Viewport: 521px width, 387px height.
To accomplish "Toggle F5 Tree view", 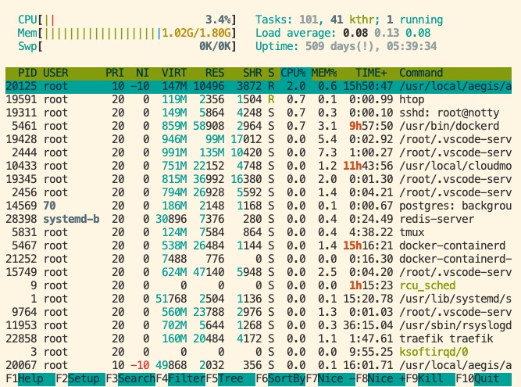I will point(230,378).
